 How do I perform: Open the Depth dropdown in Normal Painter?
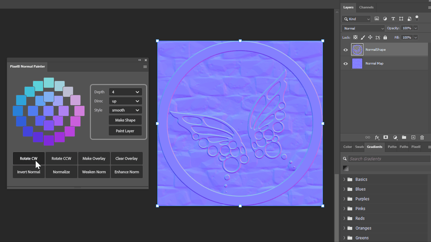[x=125, y=92]
